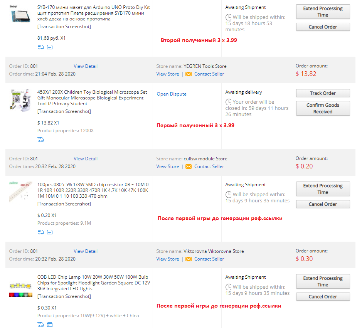Click envelope icon for YEGREN Tools Store
357x328 pixels.
click(x=189, y=74)
